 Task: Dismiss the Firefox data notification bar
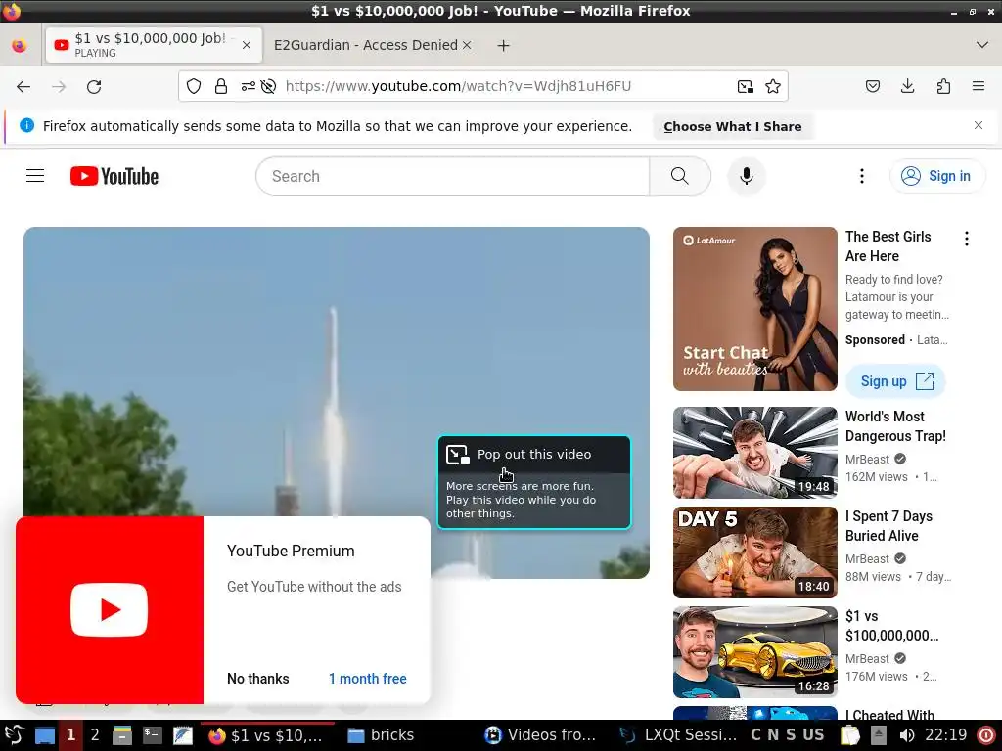[978, 125]
